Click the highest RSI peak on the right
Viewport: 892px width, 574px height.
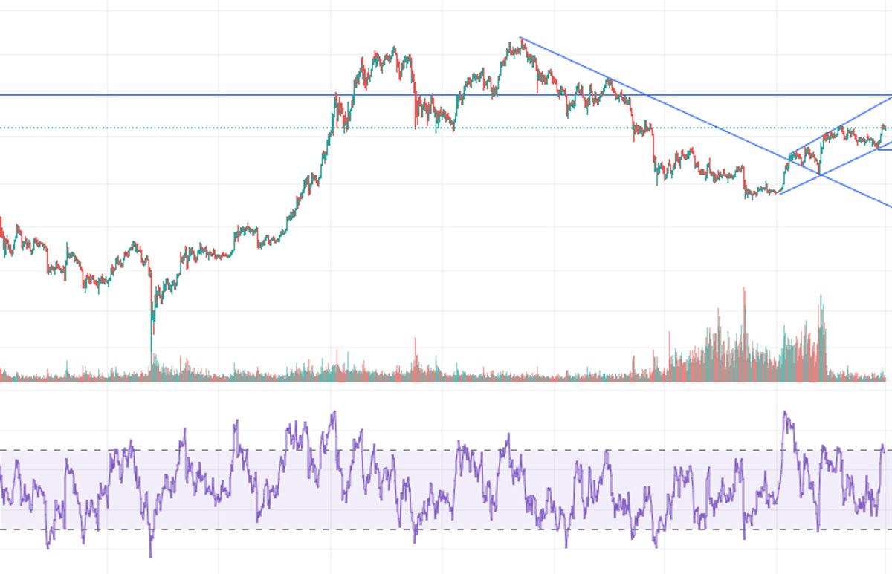click(x=785, y=413)
